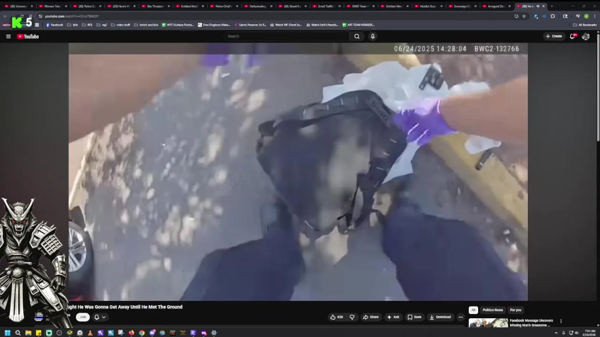600x337 pixels.
Task: Open the options menu for Facebook Message video
Action: 561,321
